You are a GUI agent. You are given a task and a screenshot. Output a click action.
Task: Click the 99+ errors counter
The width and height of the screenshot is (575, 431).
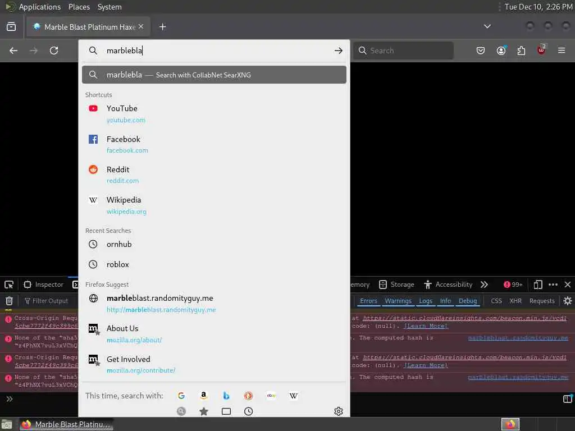[513, 285]
